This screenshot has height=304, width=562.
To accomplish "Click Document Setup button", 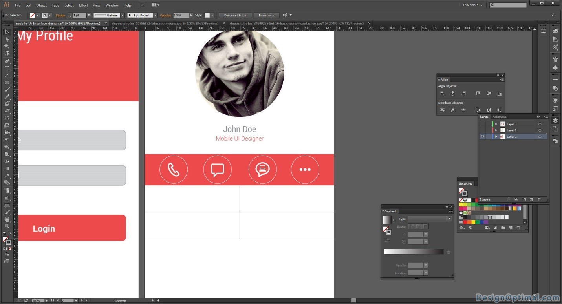I will click(x=235, y=15).
